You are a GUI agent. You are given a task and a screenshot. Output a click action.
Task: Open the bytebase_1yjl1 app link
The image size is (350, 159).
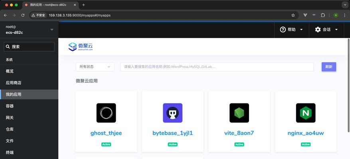point(172,133)
